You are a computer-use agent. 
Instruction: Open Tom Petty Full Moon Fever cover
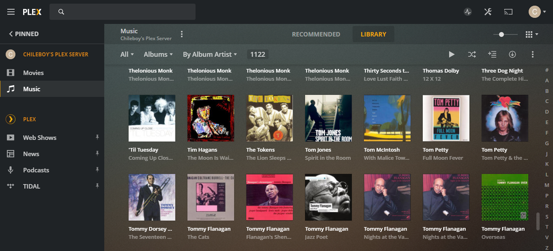pos(446,118)
